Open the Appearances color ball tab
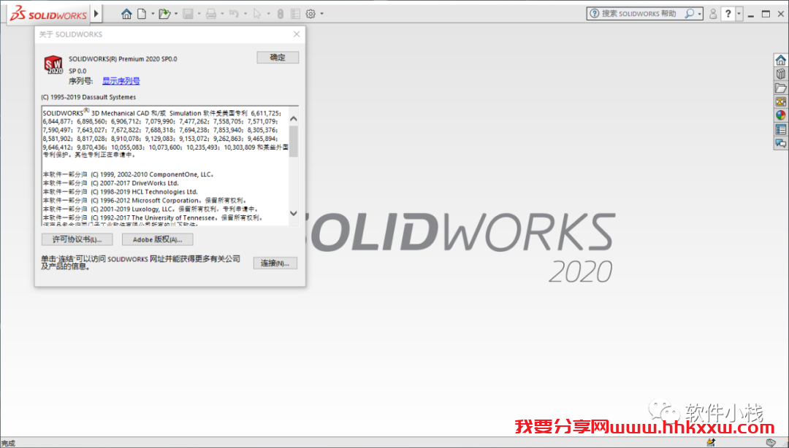Viewport: 789px width, 448px height. point(780,115)
